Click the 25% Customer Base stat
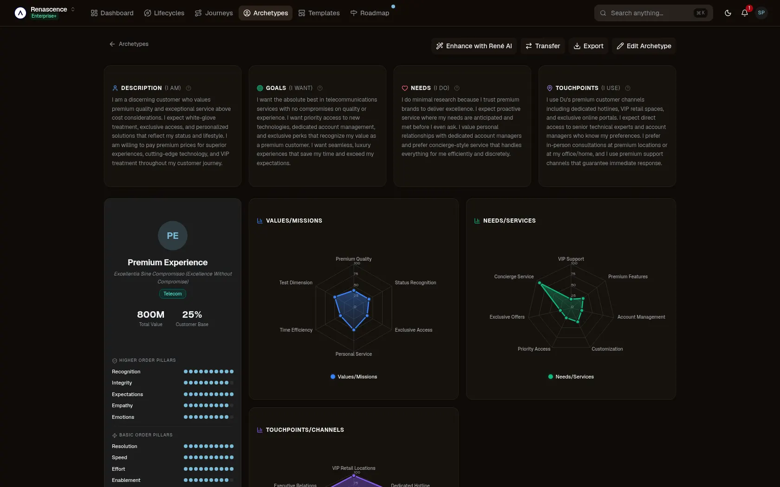This screenshot has width=780, height=487. coord(192,318)
